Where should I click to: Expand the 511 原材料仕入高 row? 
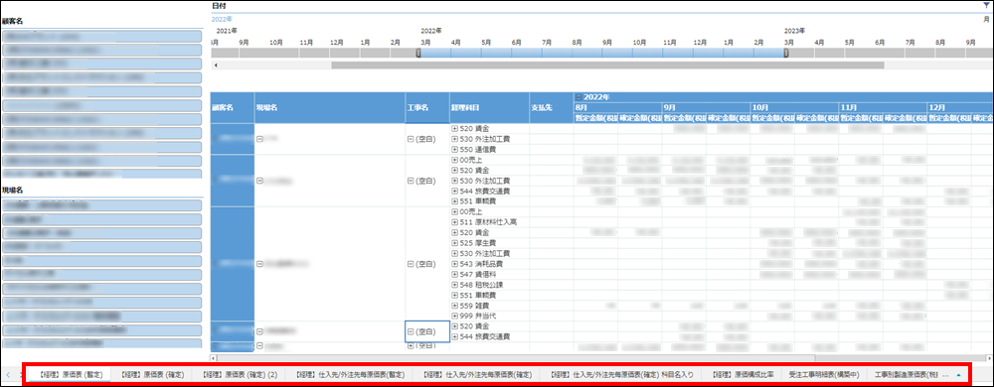tap(454, 222)
